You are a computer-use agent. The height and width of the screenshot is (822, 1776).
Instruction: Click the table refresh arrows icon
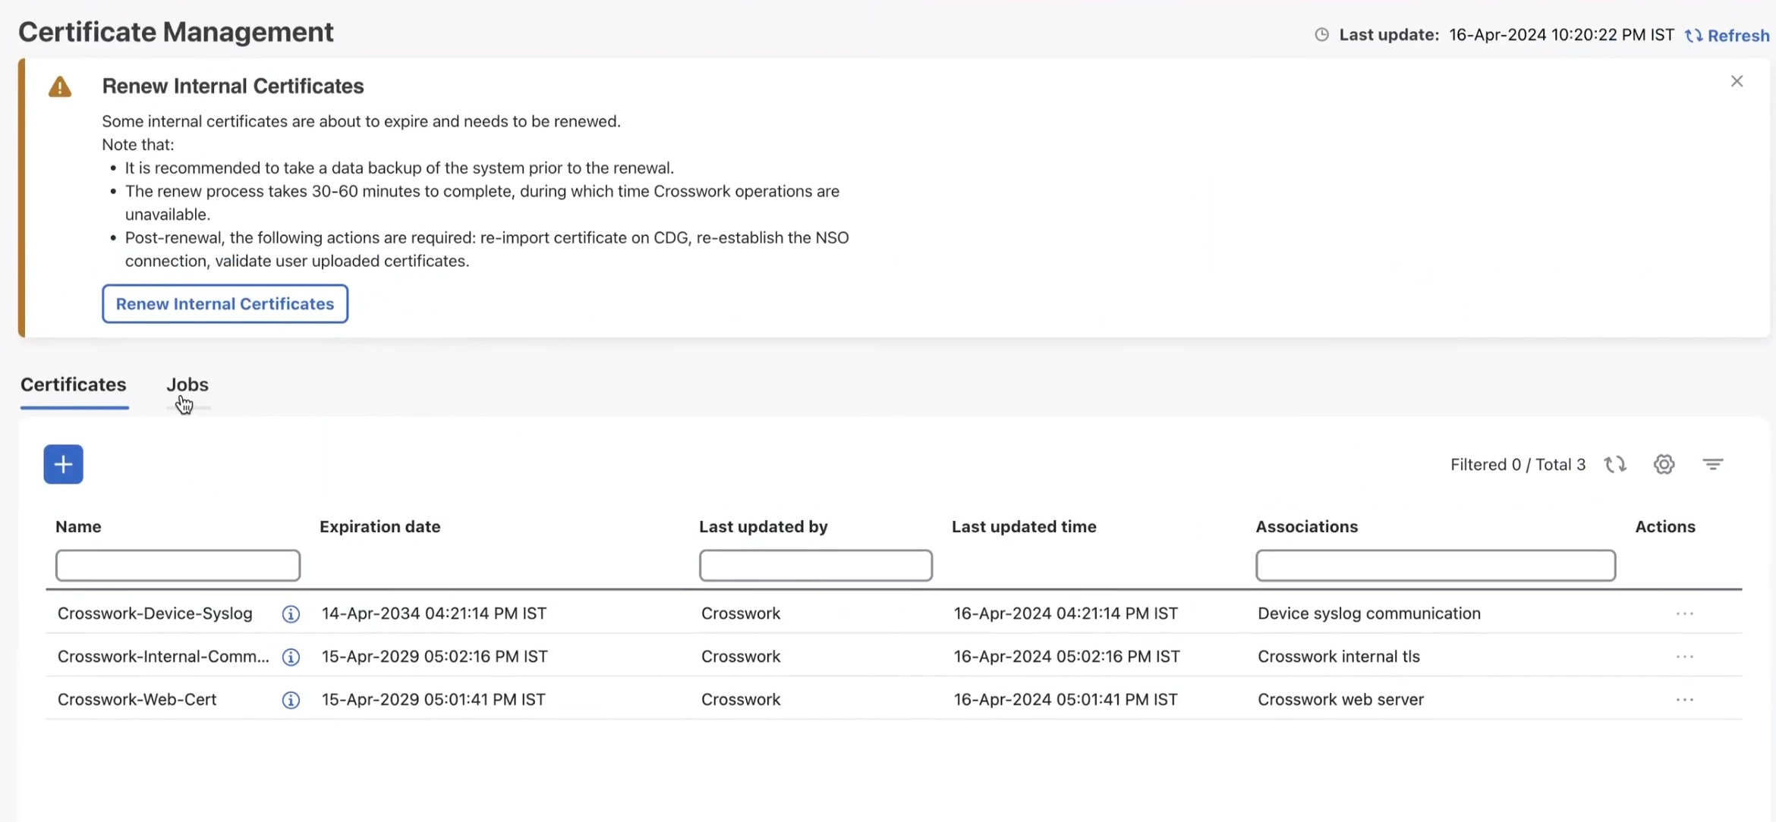click(1615, 464)
